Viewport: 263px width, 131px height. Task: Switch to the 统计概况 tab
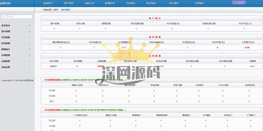tap(66, 10)
